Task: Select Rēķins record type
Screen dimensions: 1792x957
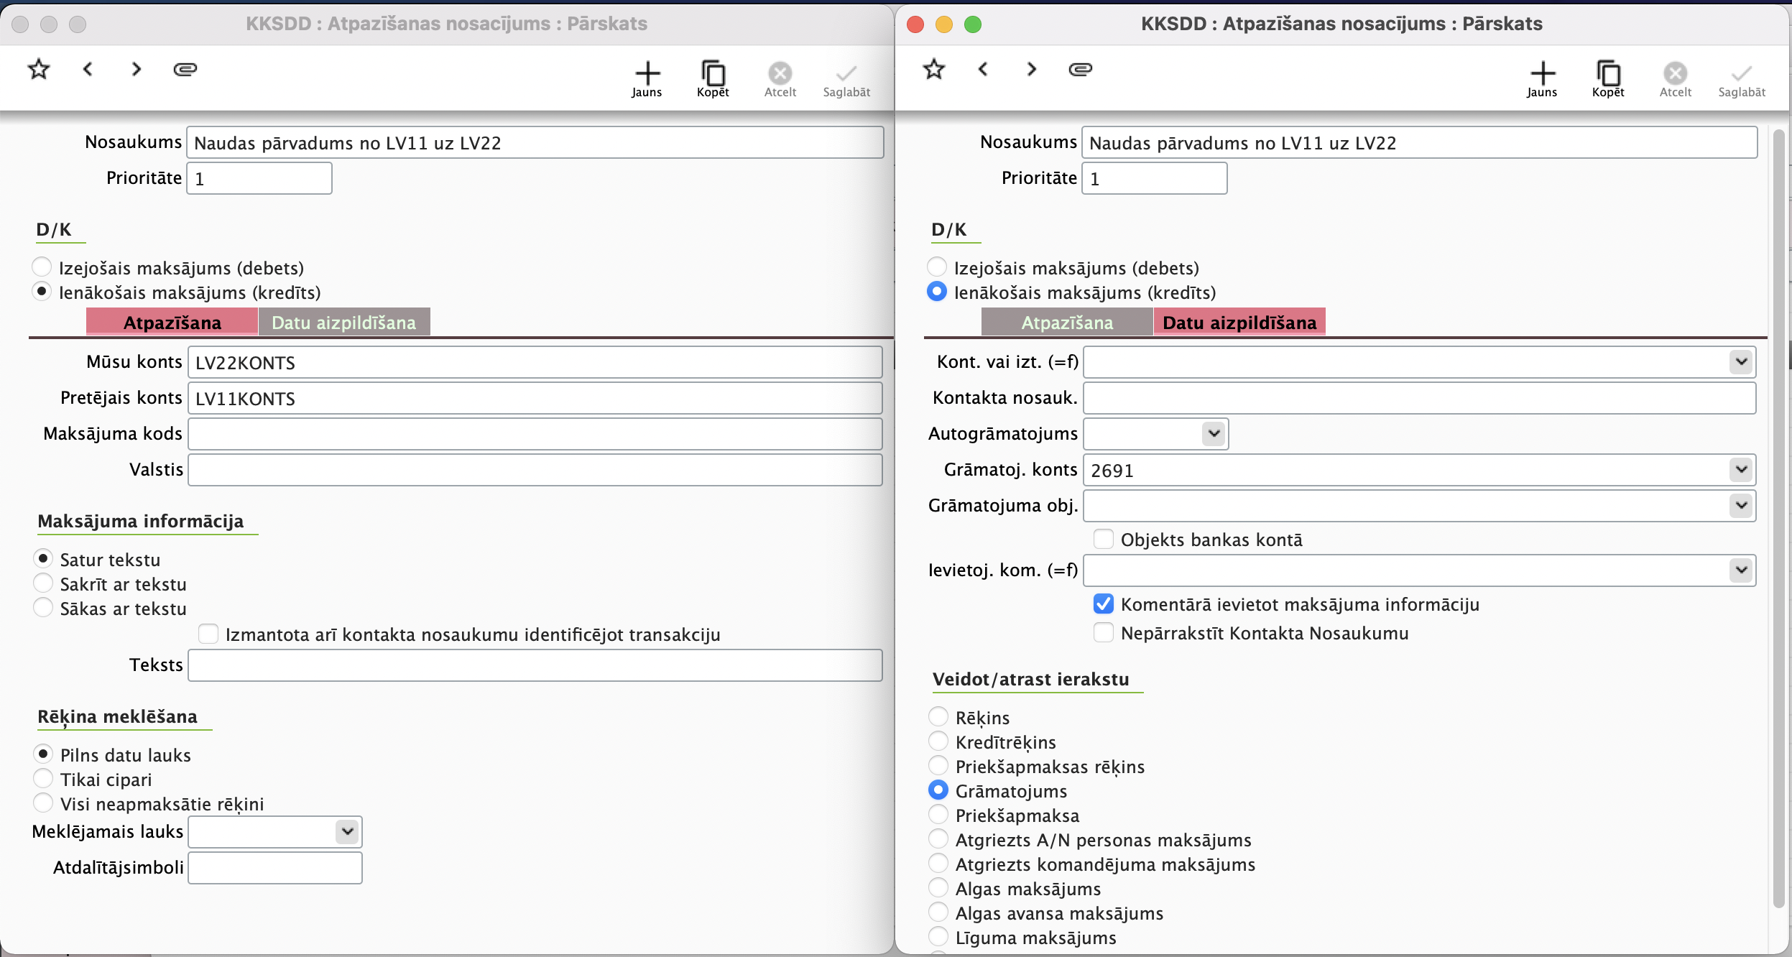Action: point(938,716)
